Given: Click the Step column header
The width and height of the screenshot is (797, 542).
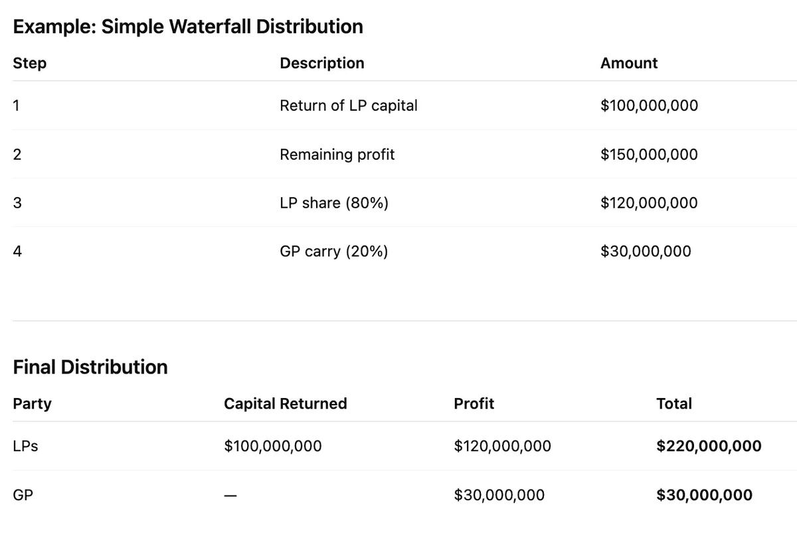Looking at the screenshot, I should tap(30, 64).
